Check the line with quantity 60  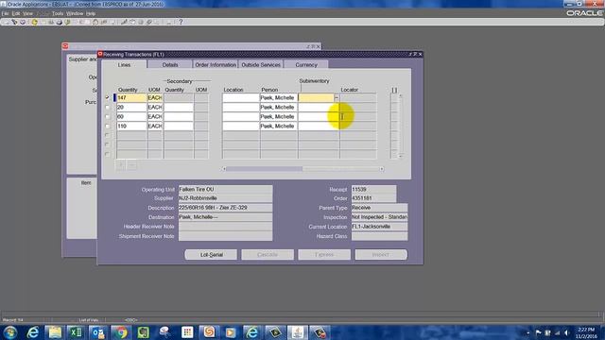pos(107,116)
